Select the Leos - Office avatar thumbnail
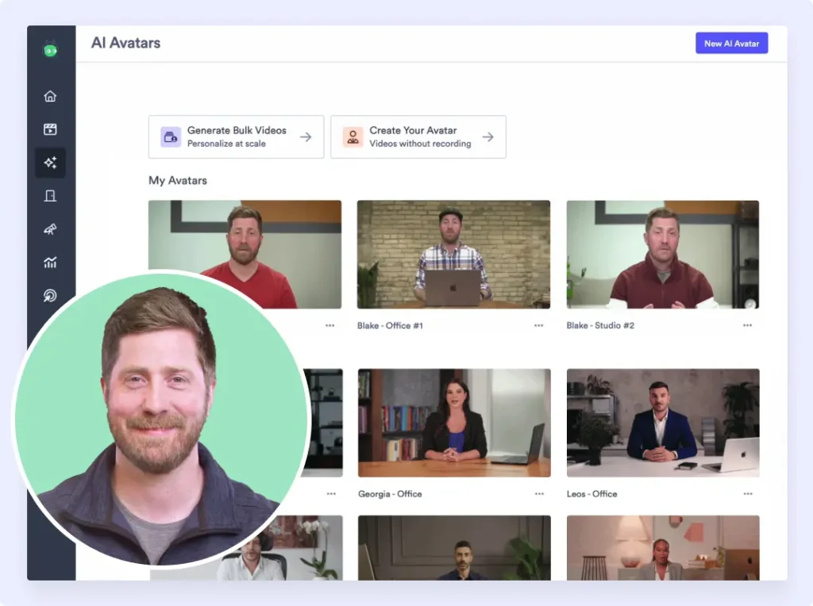 pyautogui.click(x=662, y=423)
